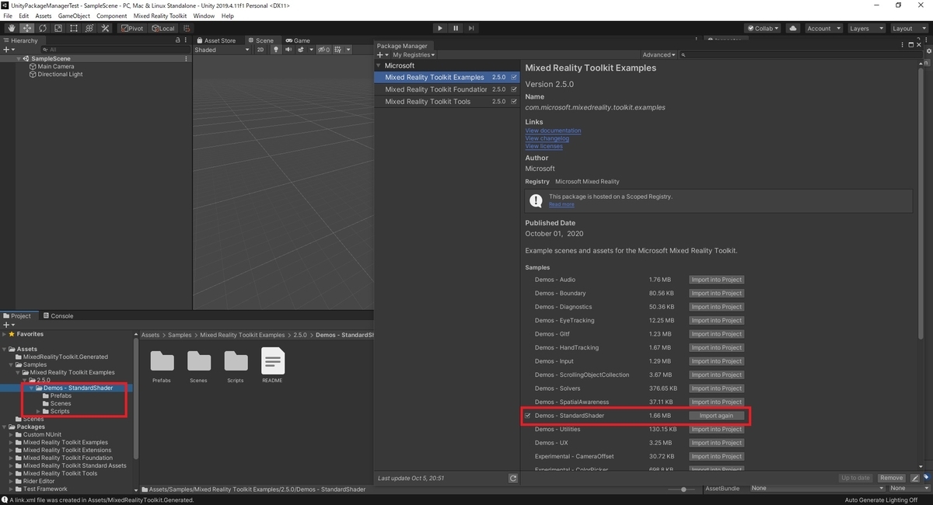
Task: Select Directional Light in Hierarchy
Action: tap(60, 75)
